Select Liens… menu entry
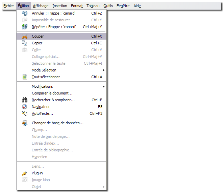The width and height of the screenshot is (223, 192). (61, 166)
